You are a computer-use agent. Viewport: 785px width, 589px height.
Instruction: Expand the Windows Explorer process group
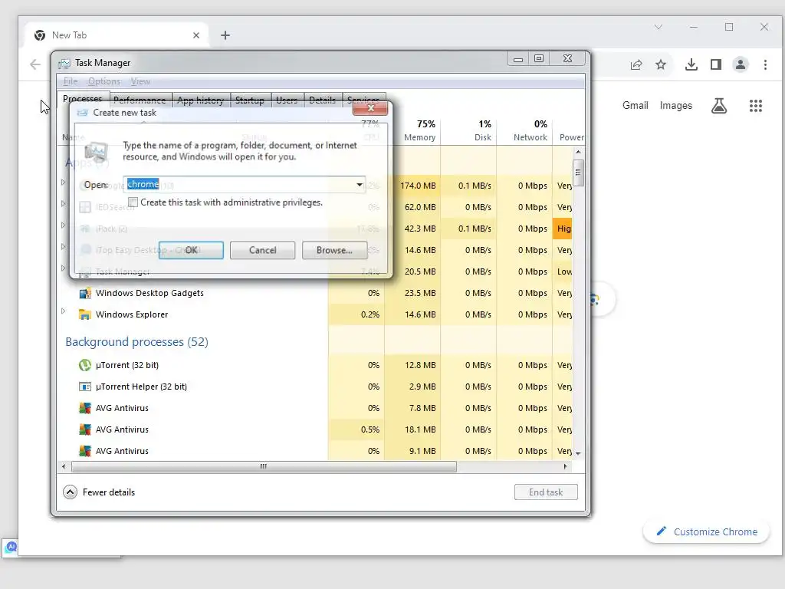[x=63, y=311]
